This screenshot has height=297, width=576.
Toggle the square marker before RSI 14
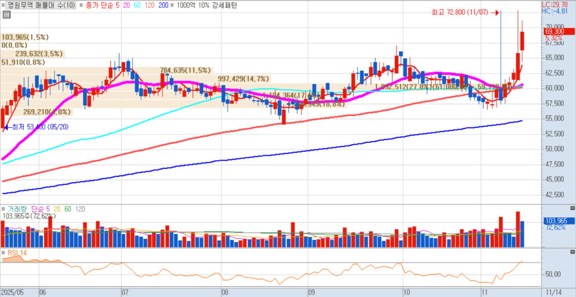pyautogui.click(x=4, y=253)
